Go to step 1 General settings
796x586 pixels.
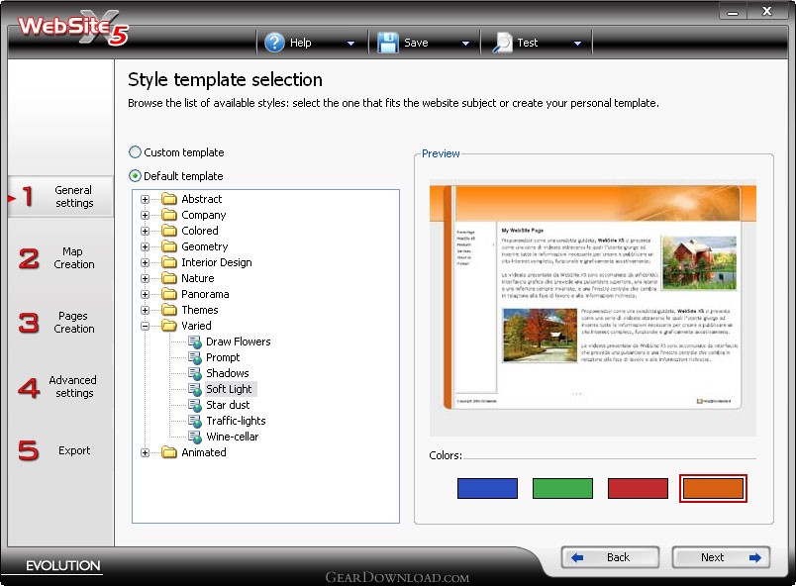tap(60, 196)
